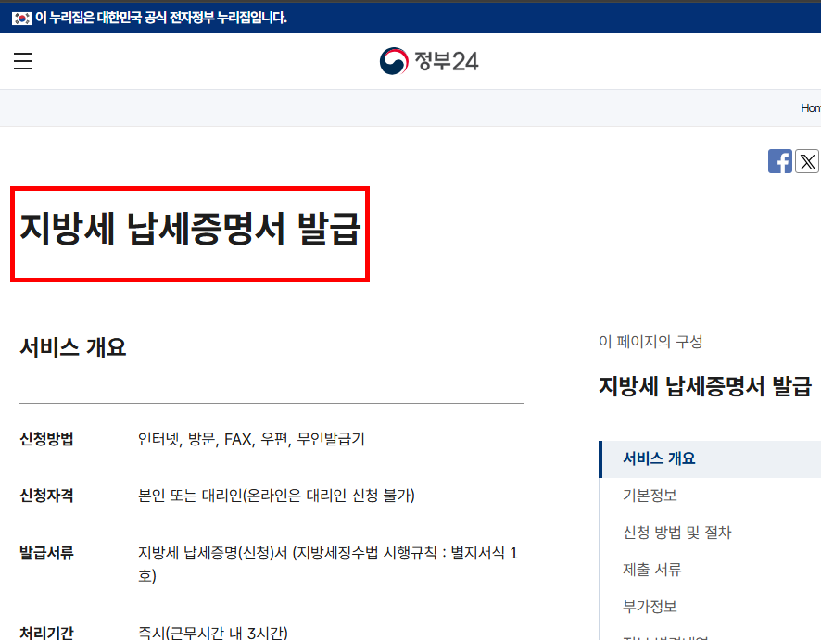Click the 정부24 logo
Image resolution: width=821 pixels, height=640 pixels.
428,61
